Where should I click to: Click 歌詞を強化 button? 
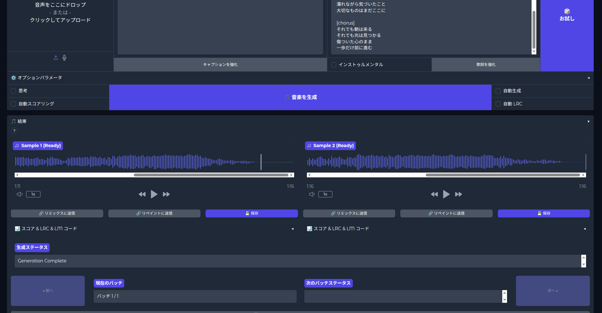486,65
